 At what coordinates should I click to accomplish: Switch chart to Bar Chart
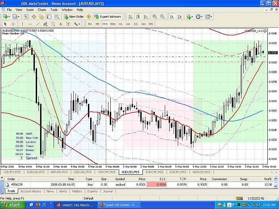pyautogui.click(x=130, y=16)
